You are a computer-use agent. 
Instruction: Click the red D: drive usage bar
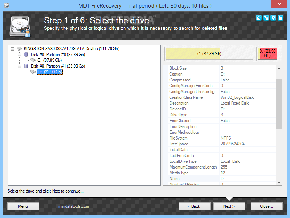(x=268, y=54)
